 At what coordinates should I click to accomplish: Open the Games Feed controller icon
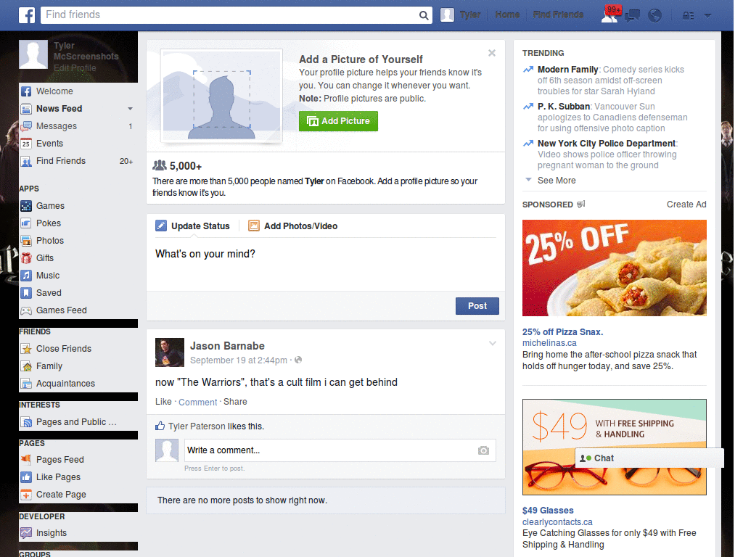[26, 310]
